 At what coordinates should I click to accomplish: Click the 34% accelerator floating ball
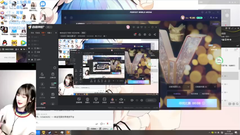click(219, 61)
